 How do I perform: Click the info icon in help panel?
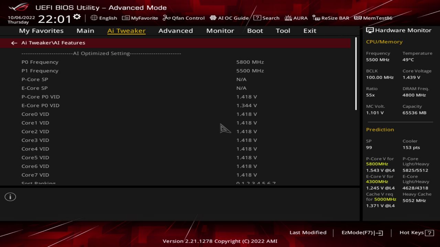point(10,197)
